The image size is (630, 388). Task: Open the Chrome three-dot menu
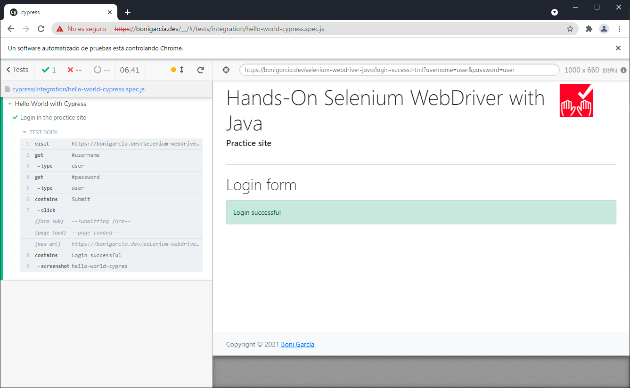click(619, 29)
